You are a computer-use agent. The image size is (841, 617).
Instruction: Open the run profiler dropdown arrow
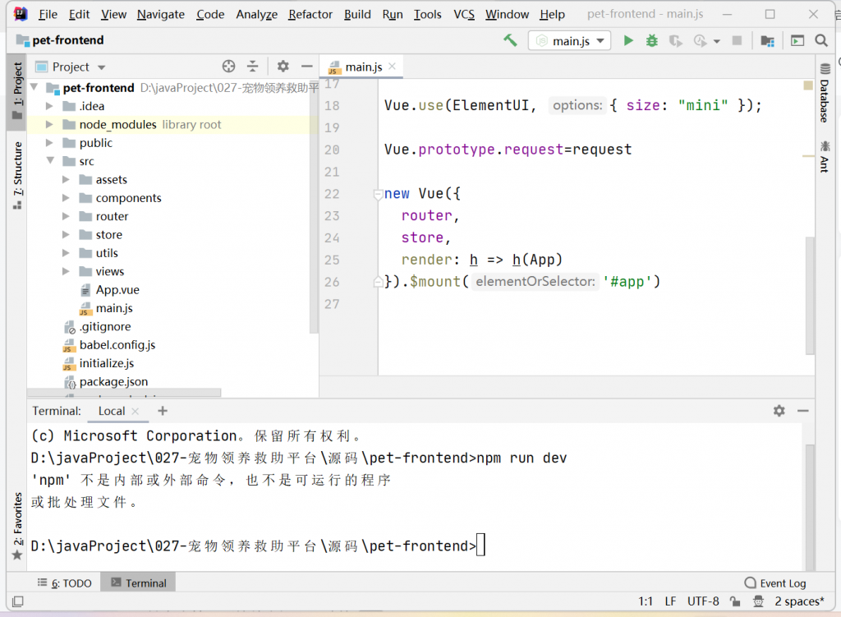(716, 41)
